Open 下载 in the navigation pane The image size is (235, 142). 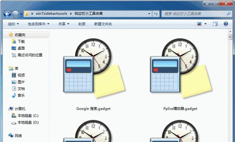tap(21, 41)
